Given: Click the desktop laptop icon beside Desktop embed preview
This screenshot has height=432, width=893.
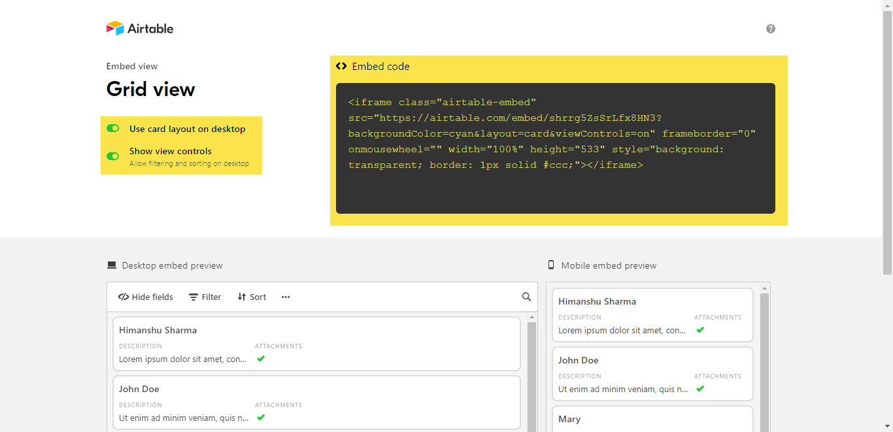Looking at the screenshot, I should [x=112, y=265].
